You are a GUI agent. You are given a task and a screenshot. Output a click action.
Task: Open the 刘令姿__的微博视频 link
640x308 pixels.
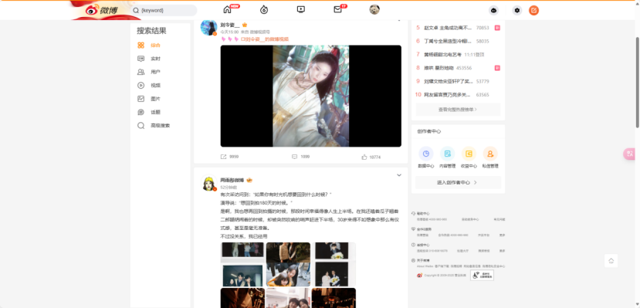point(265,39)
